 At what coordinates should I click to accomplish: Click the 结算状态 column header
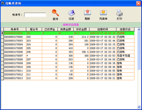coord(125,29)
